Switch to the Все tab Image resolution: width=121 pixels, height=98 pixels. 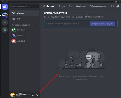70,6
